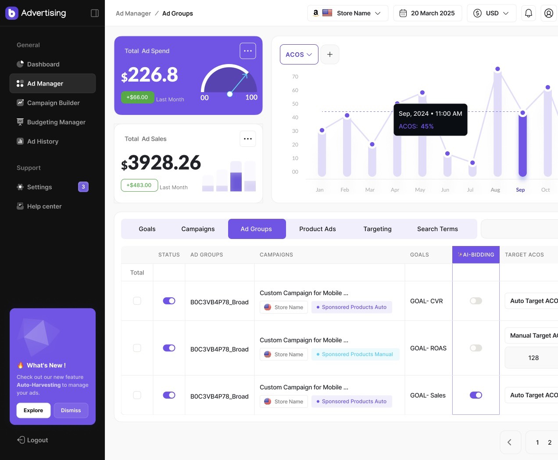Click the Explore button
The width and height of the screenshot is (558, 460).
click(33, 410)
